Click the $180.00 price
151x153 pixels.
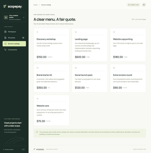tap(118, 57)
